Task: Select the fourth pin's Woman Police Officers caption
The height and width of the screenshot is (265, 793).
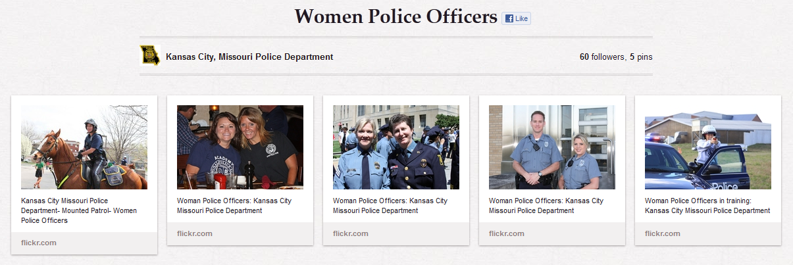Action: tap(546, 206)
